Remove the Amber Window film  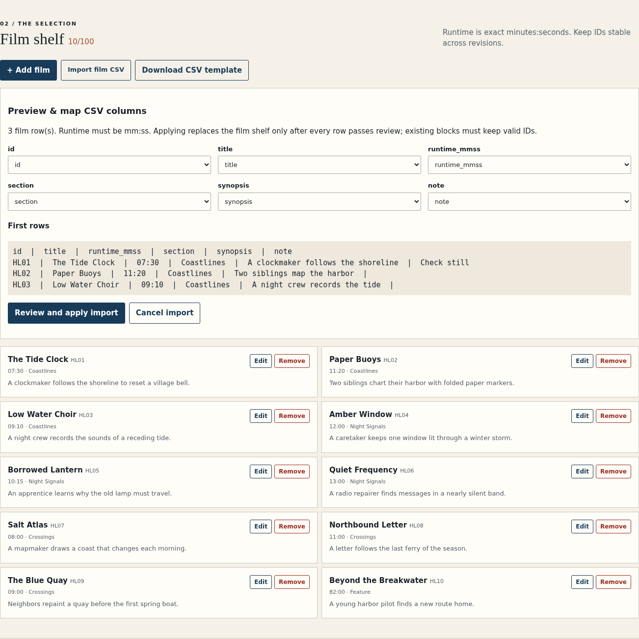point(613,416)
